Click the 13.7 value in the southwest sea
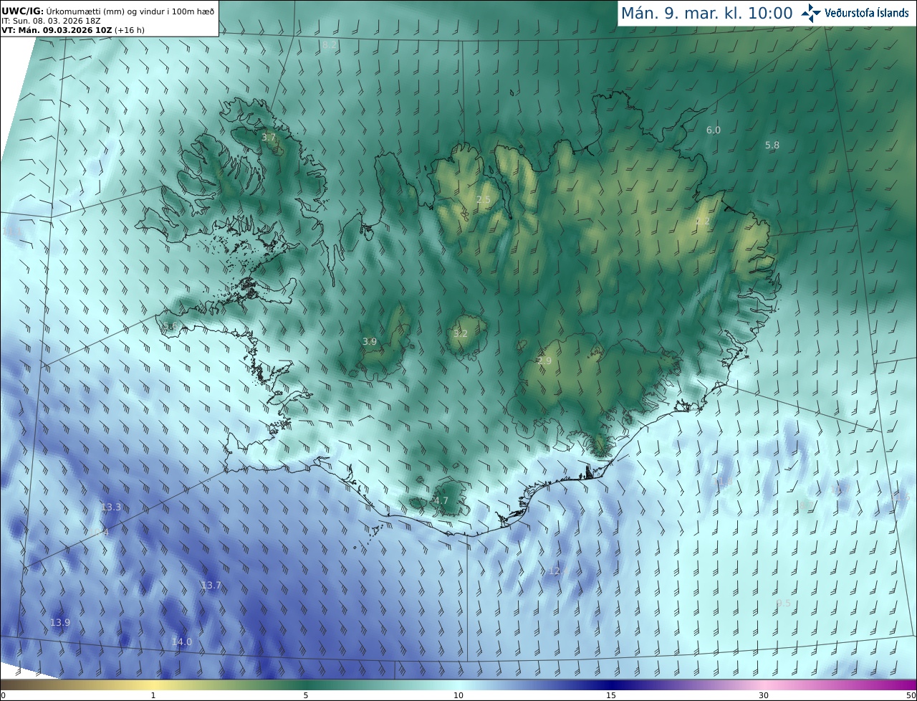This screenshot has height=701, width=917. point(211,585)
